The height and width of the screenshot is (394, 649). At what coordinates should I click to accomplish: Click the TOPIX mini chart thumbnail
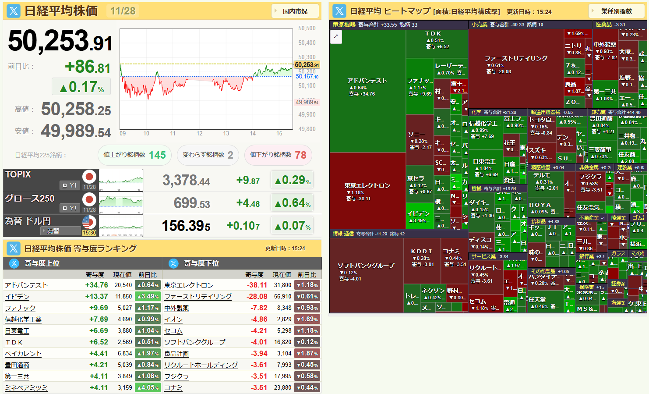pos(121,180)
